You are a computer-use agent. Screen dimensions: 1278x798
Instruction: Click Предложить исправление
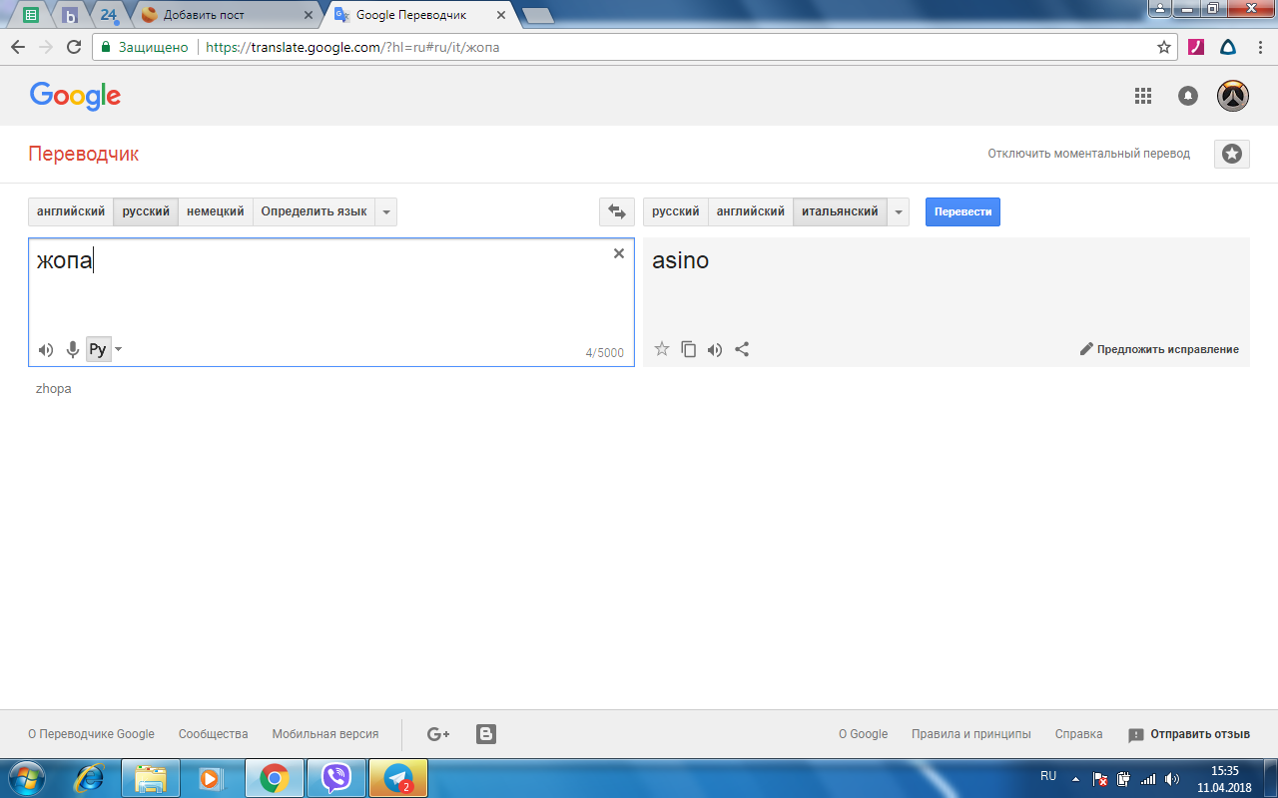pos(1159,349)
